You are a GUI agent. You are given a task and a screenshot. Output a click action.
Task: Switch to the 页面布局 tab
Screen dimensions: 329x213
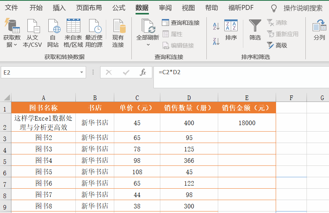coord(89,8)
